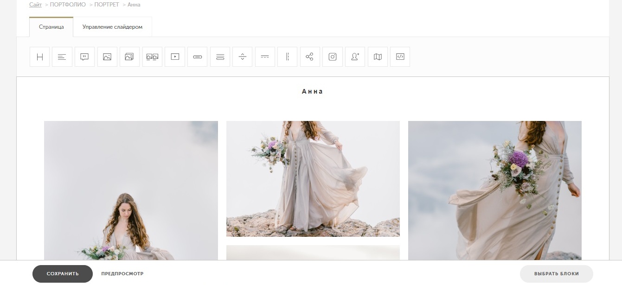Insert a video player block
Image resolution: width=622 pixels, height=285 pixels.
[x=175, y=57]
